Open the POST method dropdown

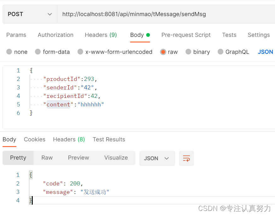coord(30,14)
